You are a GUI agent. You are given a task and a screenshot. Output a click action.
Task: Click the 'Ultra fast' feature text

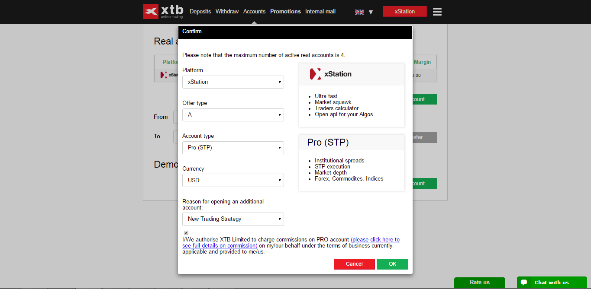pyautogui.click(x=326, y=96)
